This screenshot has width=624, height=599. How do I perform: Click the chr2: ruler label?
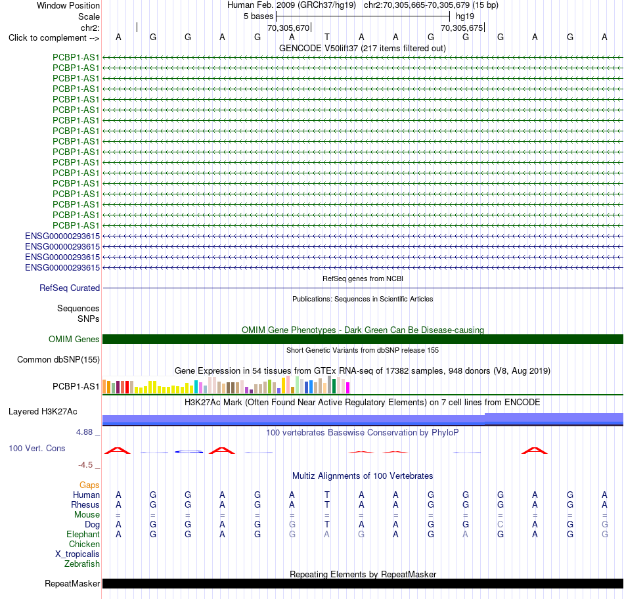90,28
